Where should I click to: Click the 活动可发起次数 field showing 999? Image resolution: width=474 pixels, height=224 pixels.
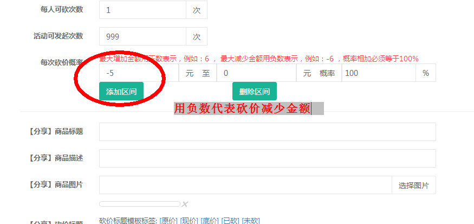click(142, 36)
